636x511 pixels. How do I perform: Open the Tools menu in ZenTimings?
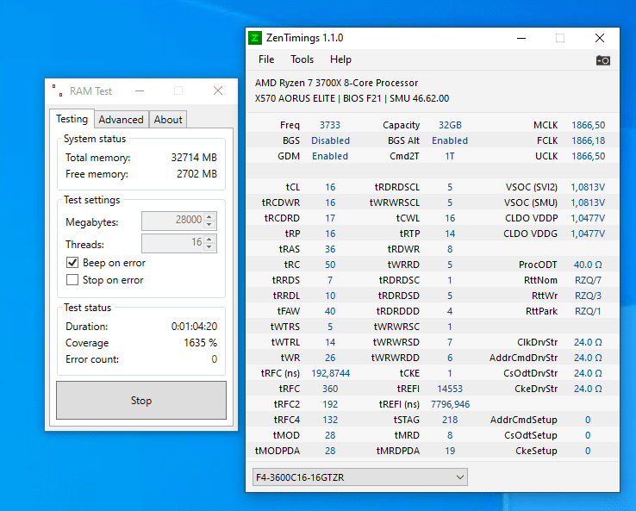coord(302,59)
